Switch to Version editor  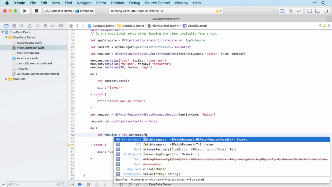[299, 11]
